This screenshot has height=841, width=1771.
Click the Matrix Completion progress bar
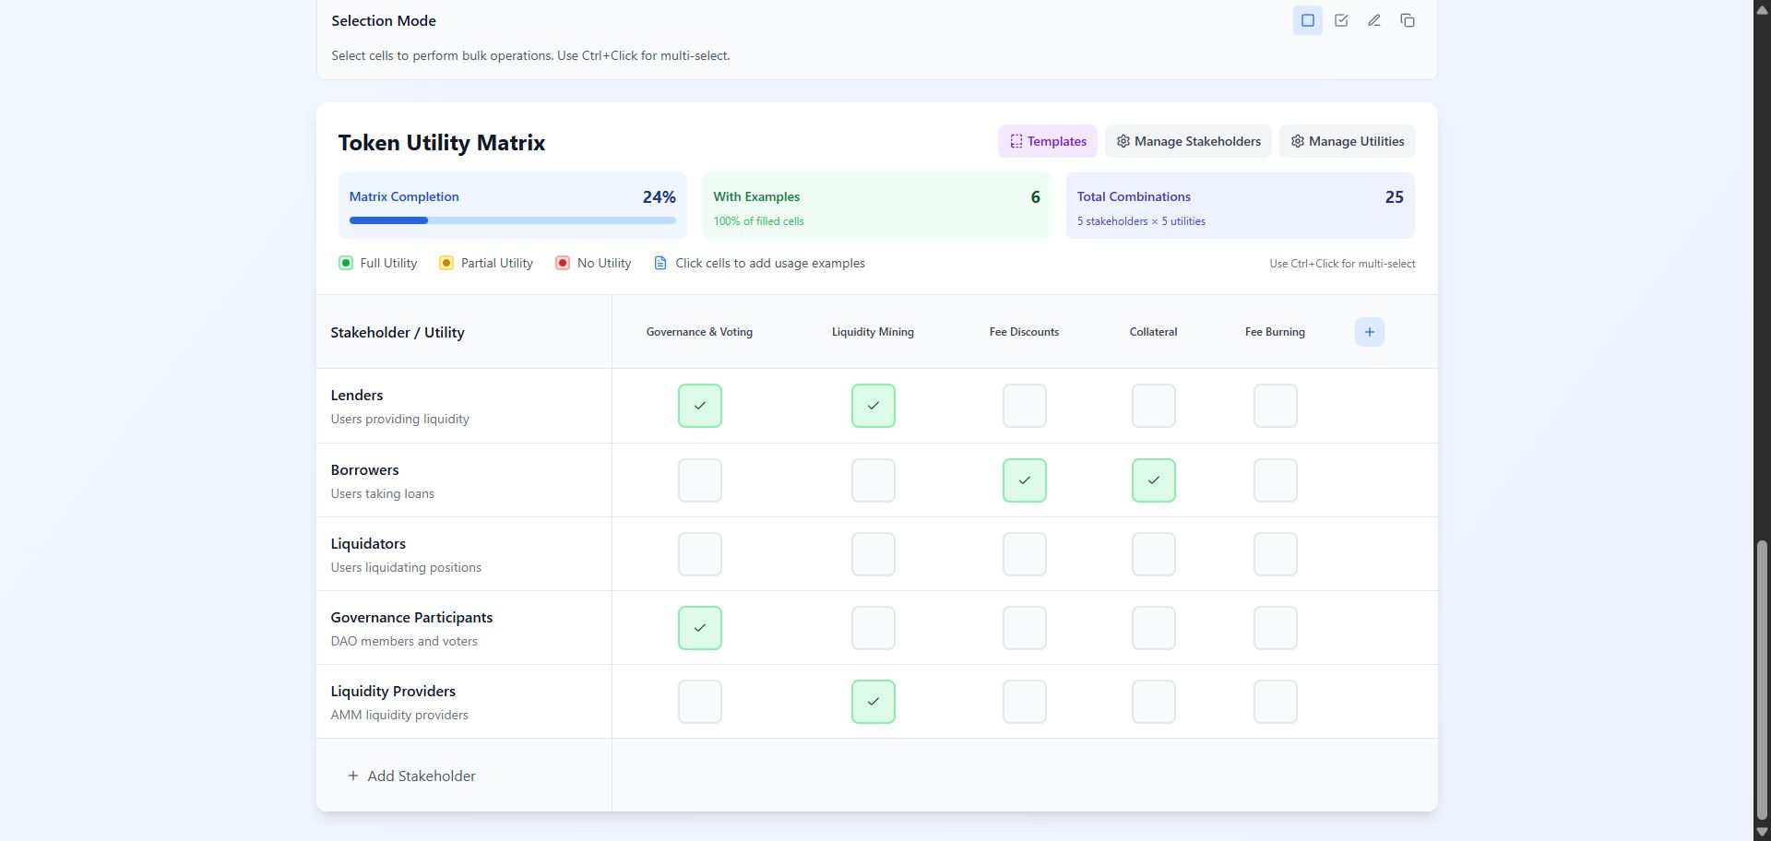pyautogui.click(x=512, y=220)
